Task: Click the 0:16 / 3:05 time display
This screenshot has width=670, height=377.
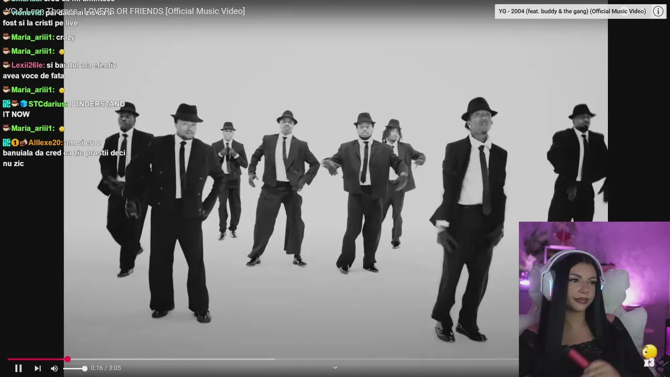Action: point(106,368)
